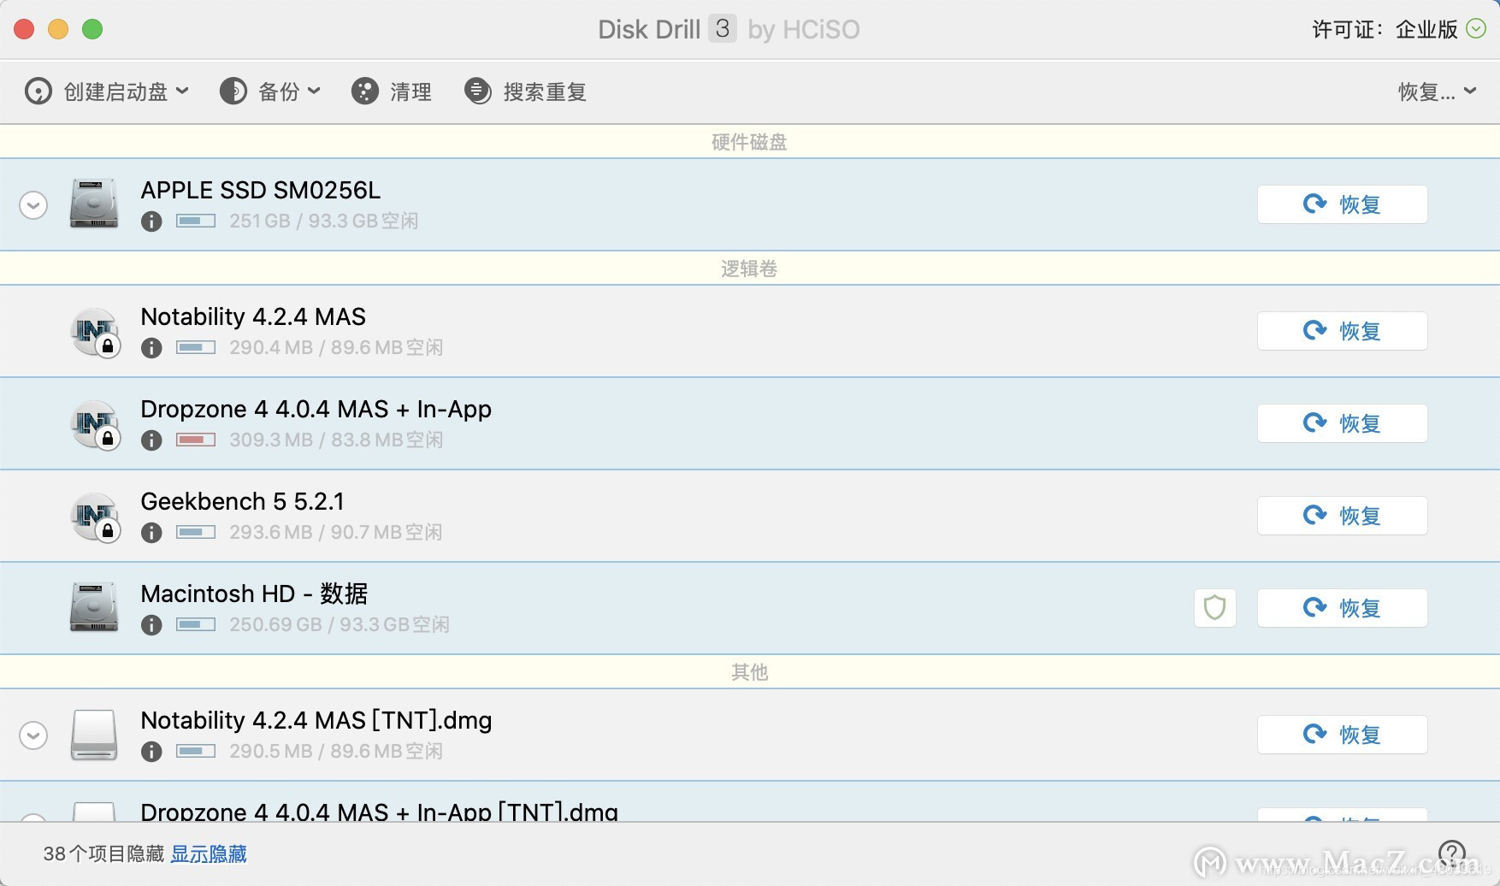
Task: Open the 备份 backup dropdown
Action: click(270, 92)
